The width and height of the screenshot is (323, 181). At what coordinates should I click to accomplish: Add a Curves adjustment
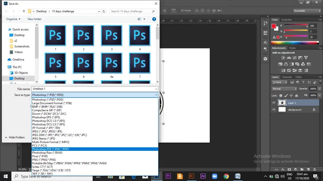click(x=295, y=58)
